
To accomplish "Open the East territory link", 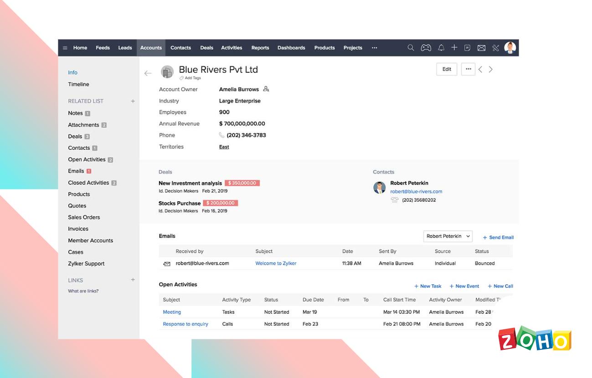I will click(224, 147).
